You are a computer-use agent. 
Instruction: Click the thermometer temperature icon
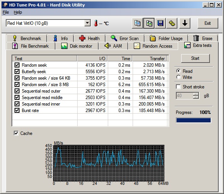(96, 23)
